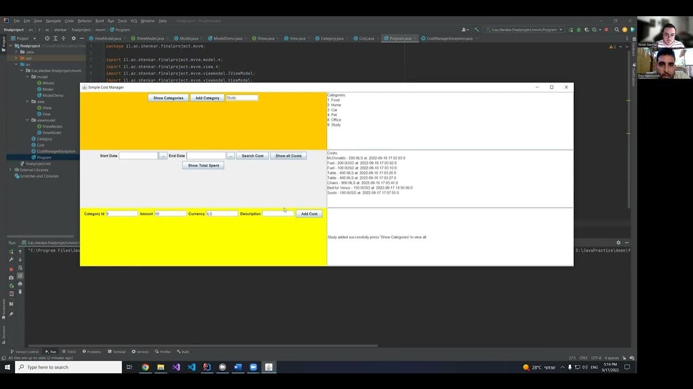This screenshot has width=693, height=389.
Task: Click Select Opened File target icon
Action: pos(47,38)
